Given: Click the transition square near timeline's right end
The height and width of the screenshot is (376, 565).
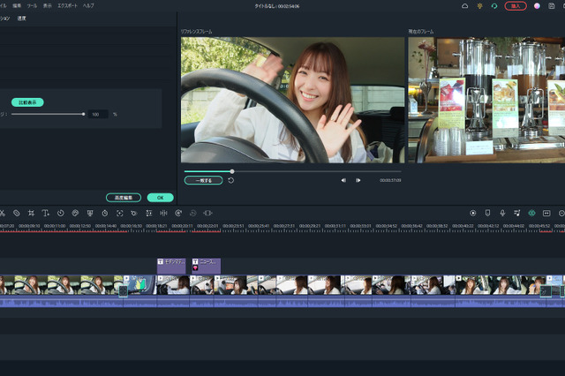Looking at the screenshot, I should [x=546, y=291].
